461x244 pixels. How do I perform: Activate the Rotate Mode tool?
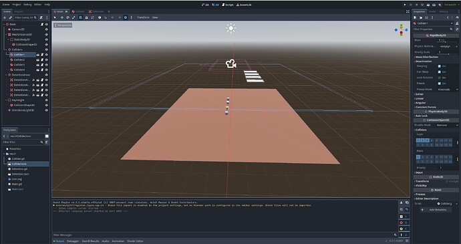point(67,17)
